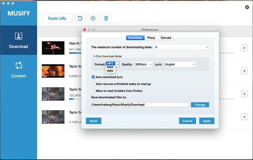Screen dimensions: 253x160
Task: Click the MUSIFY logo
Action: 19,13
